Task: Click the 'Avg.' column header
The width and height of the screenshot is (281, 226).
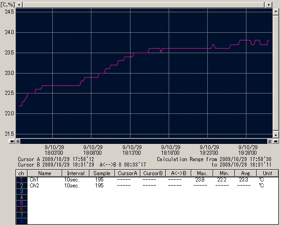Action: point(246,173)
